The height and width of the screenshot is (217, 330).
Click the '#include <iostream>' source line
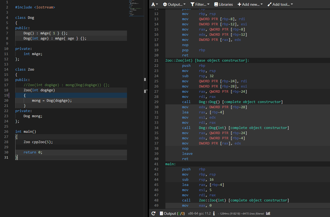point(35,7)
